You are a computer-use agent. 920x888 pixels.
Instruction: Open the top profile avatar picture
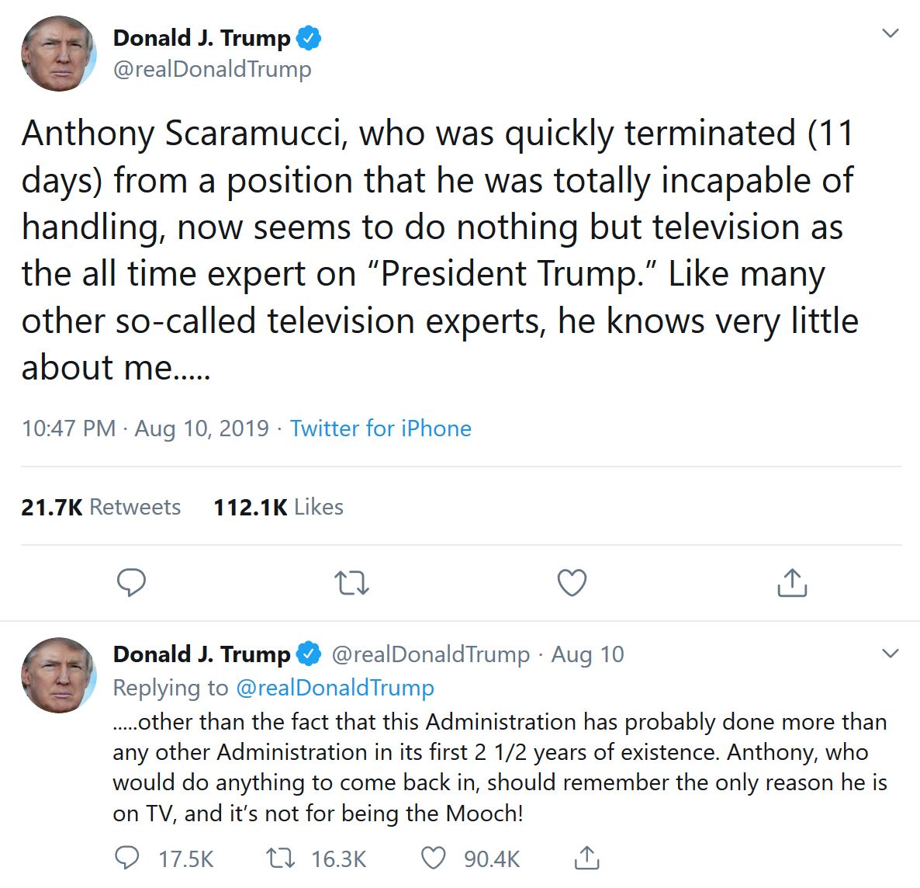[58, 54]
